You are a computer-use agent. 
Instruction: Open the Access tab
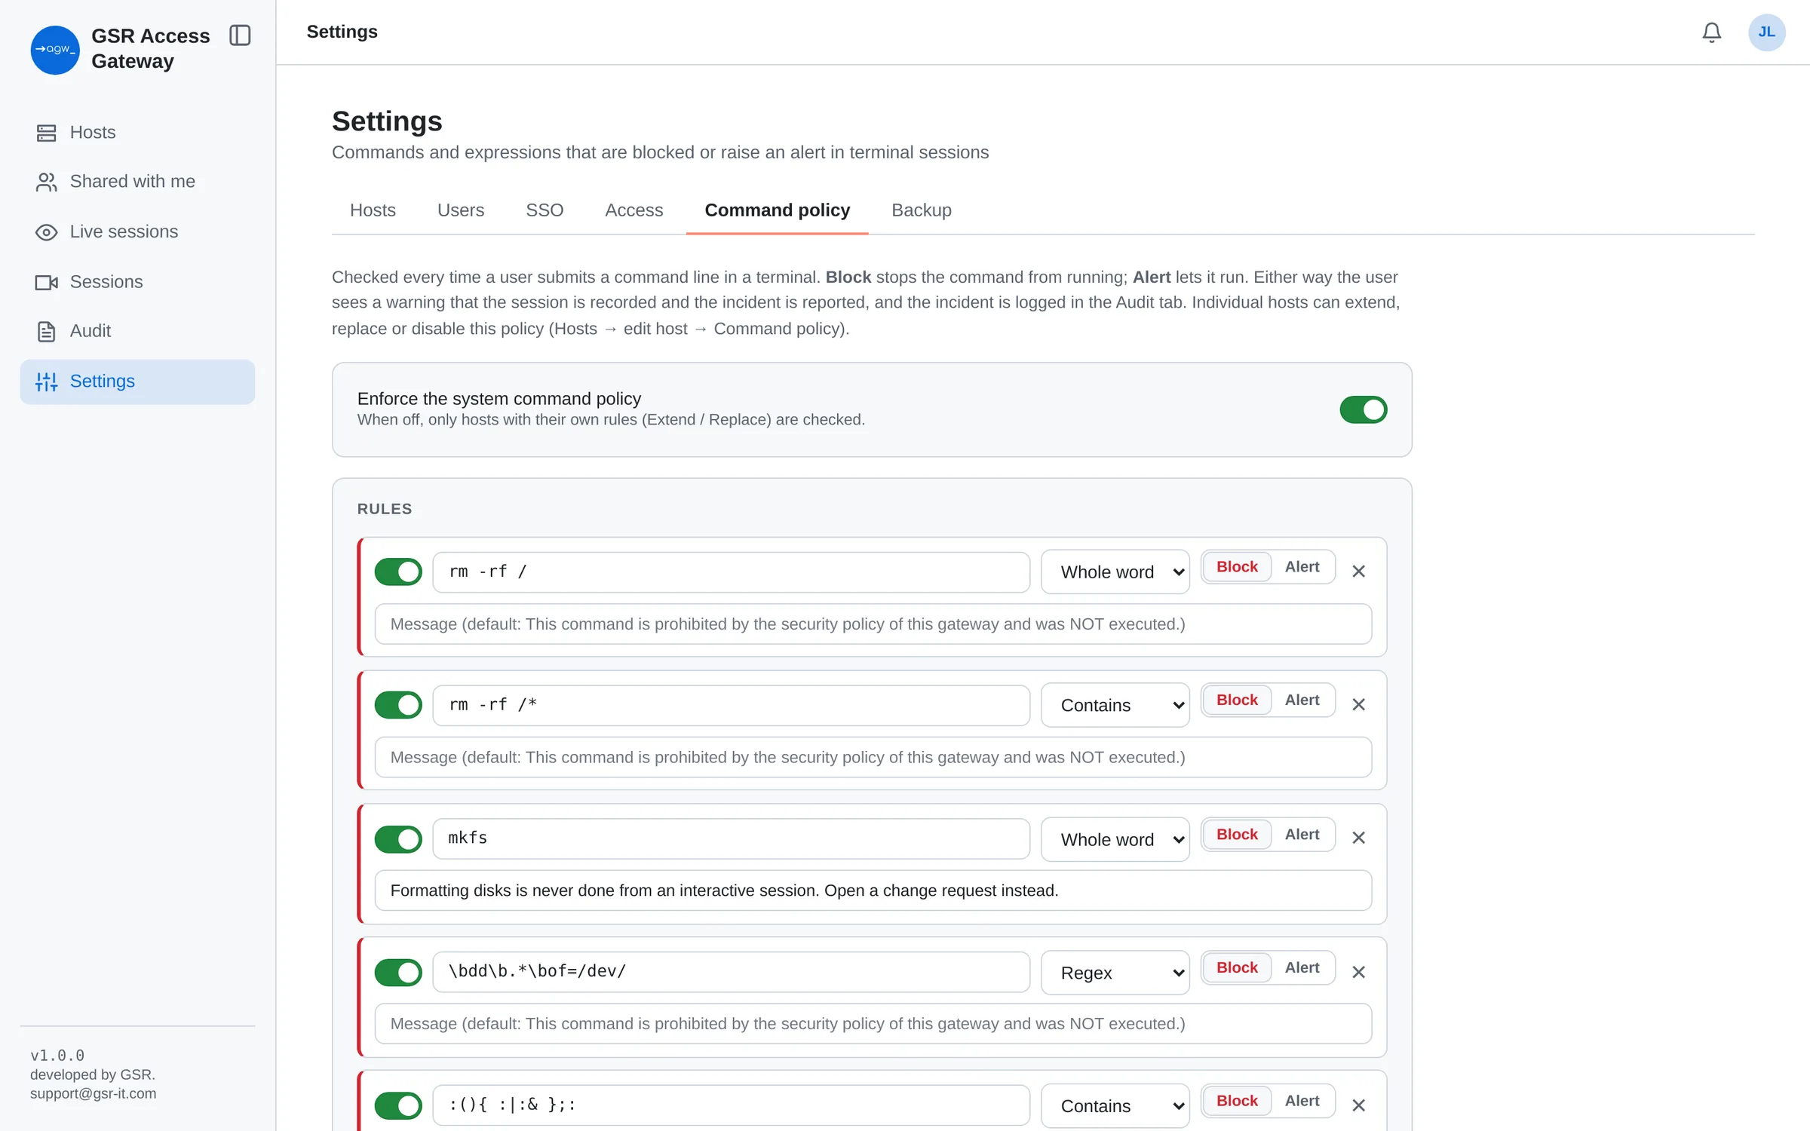click(x=633, y=210)
